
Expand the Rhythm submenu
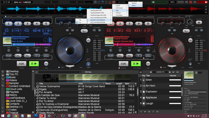coord(135,3)
